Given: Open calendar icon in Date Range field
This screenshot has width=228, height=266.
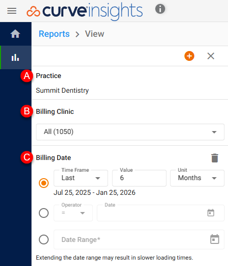Looking at the screenshot, I should (215, 239).
